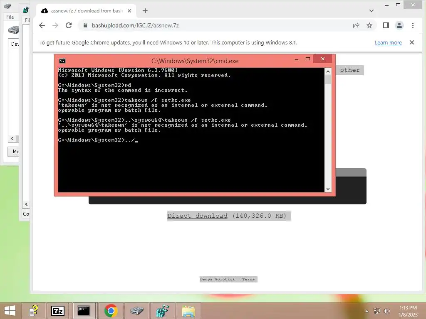Viewport: 426px width, 319px height.
Task: Open the disk drive taskbar app
Action: click(136, 311)
